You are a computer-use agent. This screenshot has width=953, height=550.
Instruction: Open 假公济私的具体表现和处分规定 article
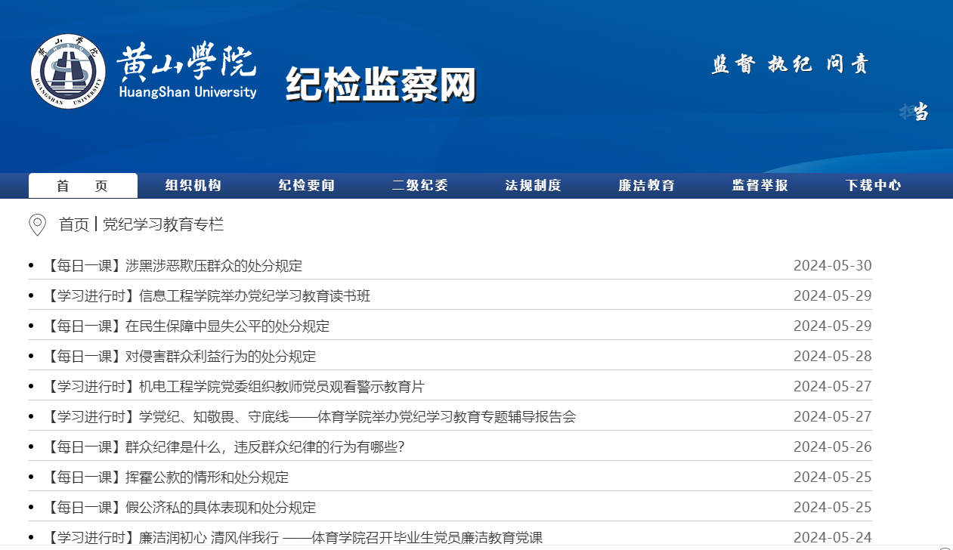point(181,508)
